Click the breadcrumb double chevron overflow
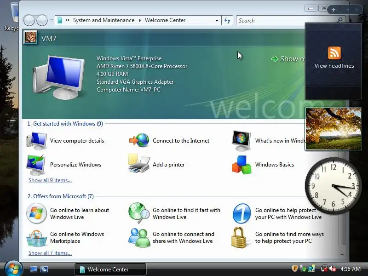 68,20
